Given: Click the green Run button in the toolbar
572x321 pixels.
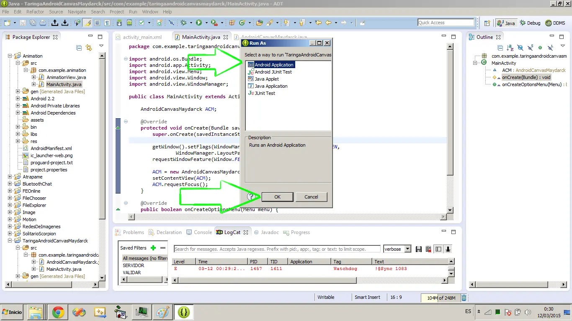Looking at the screenshot, I should tap(199, 23).
